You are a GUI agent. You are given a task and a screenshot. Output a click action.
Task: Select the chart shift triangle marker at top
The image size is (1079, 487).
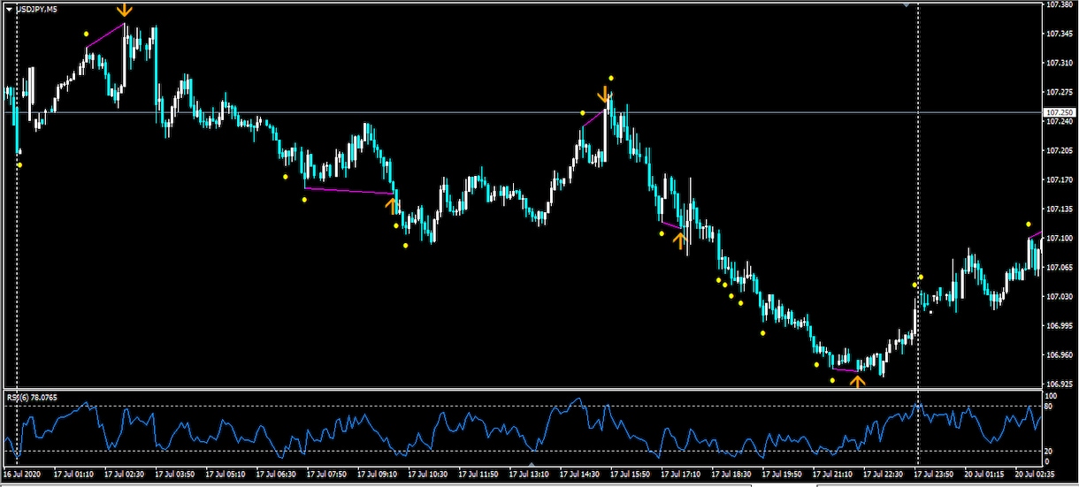(x=906, y=4)
